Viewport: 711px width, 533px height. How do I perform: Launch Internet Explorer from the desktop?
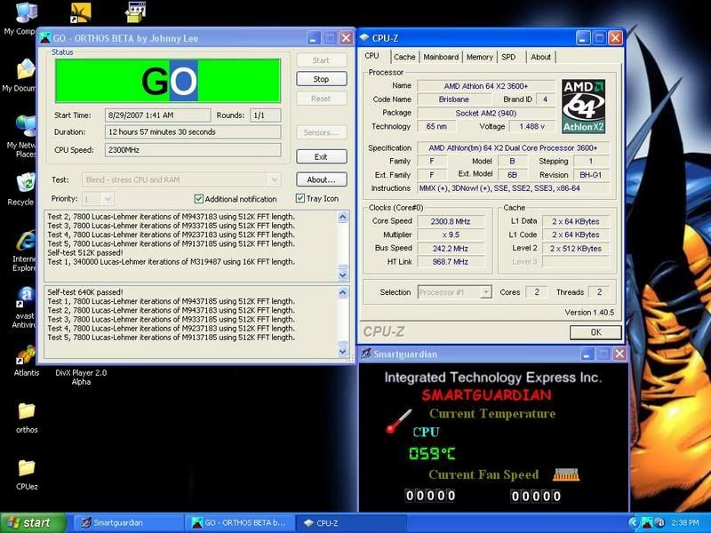coord(26,240)
